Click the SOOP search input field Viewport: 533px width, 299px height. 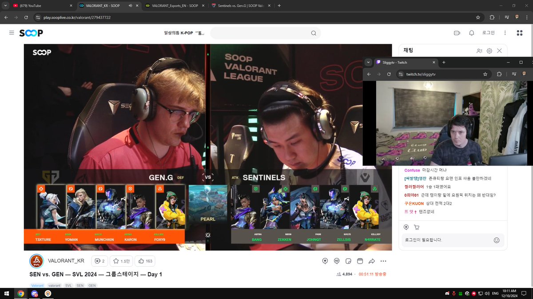pos(260,33)
